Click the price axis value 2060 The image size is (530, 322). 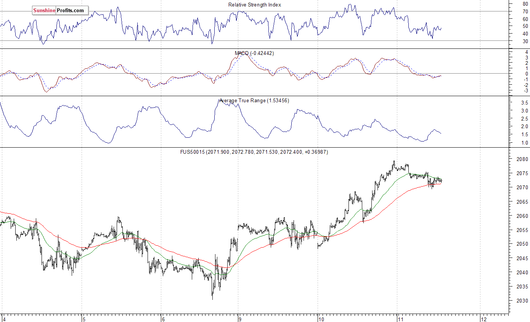523,216
